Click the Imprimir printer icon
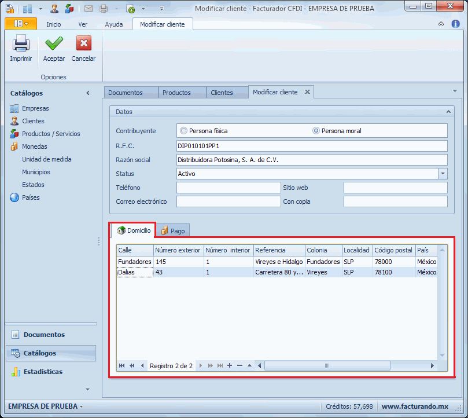468x418 pixels. (x=21, y=45)
